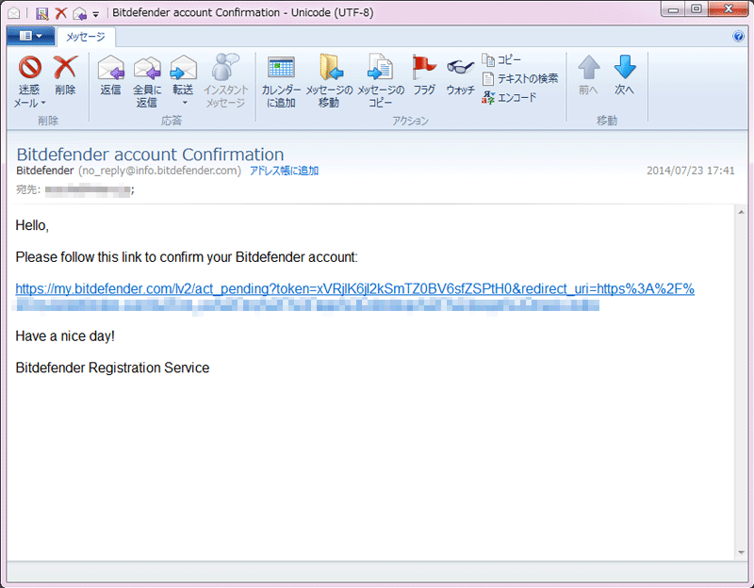Expand the 転送 dropdown arrow
The height and width of the screenshot is (588, 754).
[x=184, y=103]
